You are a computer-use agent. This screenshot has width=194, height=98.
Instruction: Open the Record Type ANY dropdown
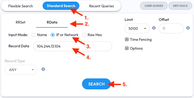coord(21,70)
